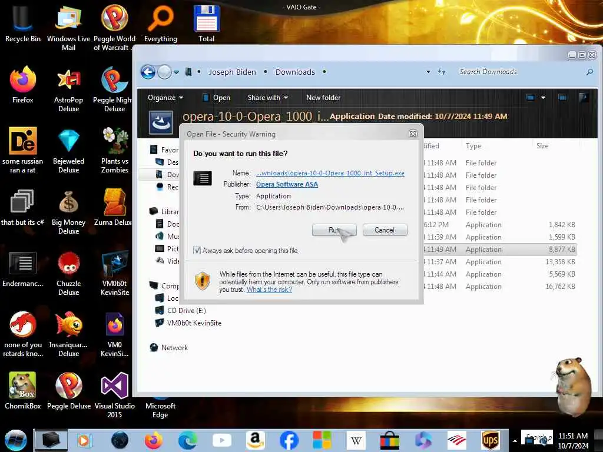This screenshot has height=452, width=603.
Task: Open VM0 KevinSi... Firefox shortcut icon
Action: (115, 334)
